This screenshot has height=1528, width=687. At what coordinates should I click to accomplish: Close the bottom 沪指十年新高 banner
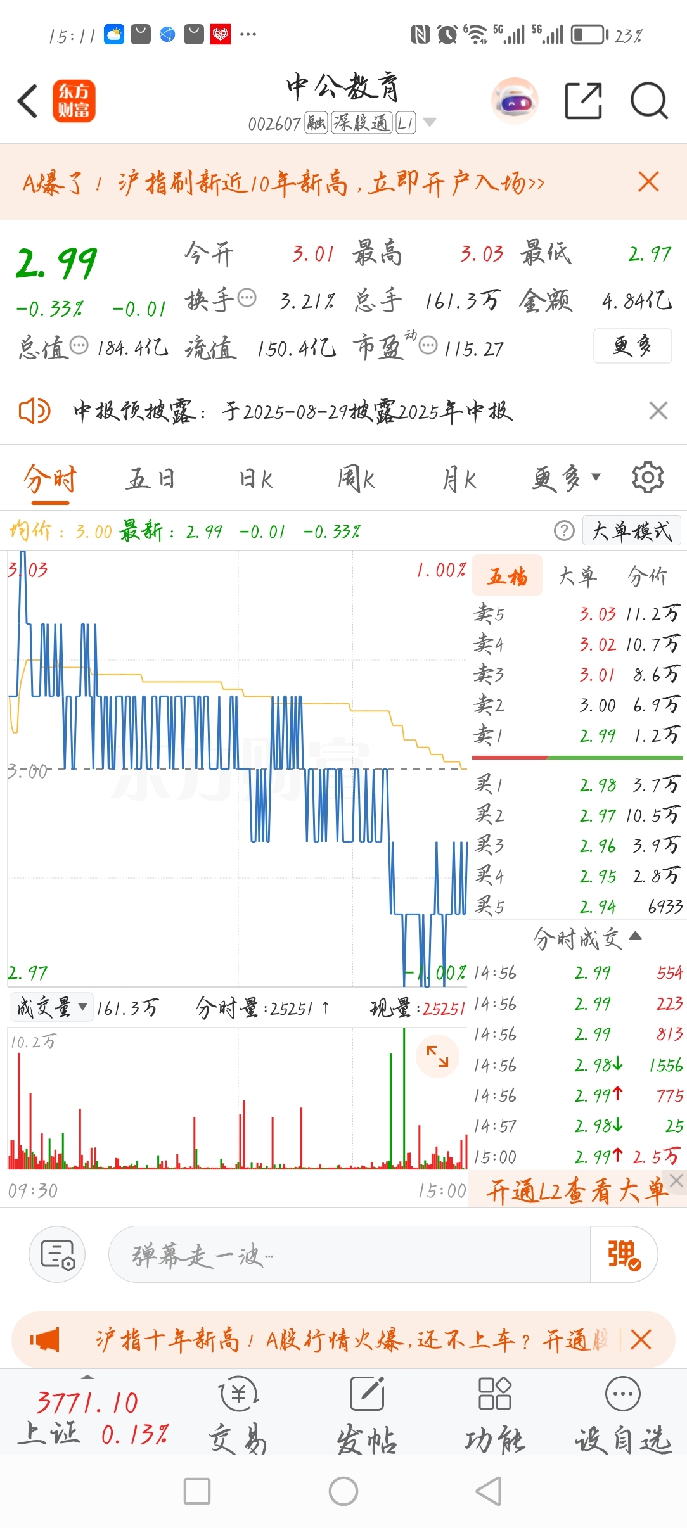click(641, 1340)
